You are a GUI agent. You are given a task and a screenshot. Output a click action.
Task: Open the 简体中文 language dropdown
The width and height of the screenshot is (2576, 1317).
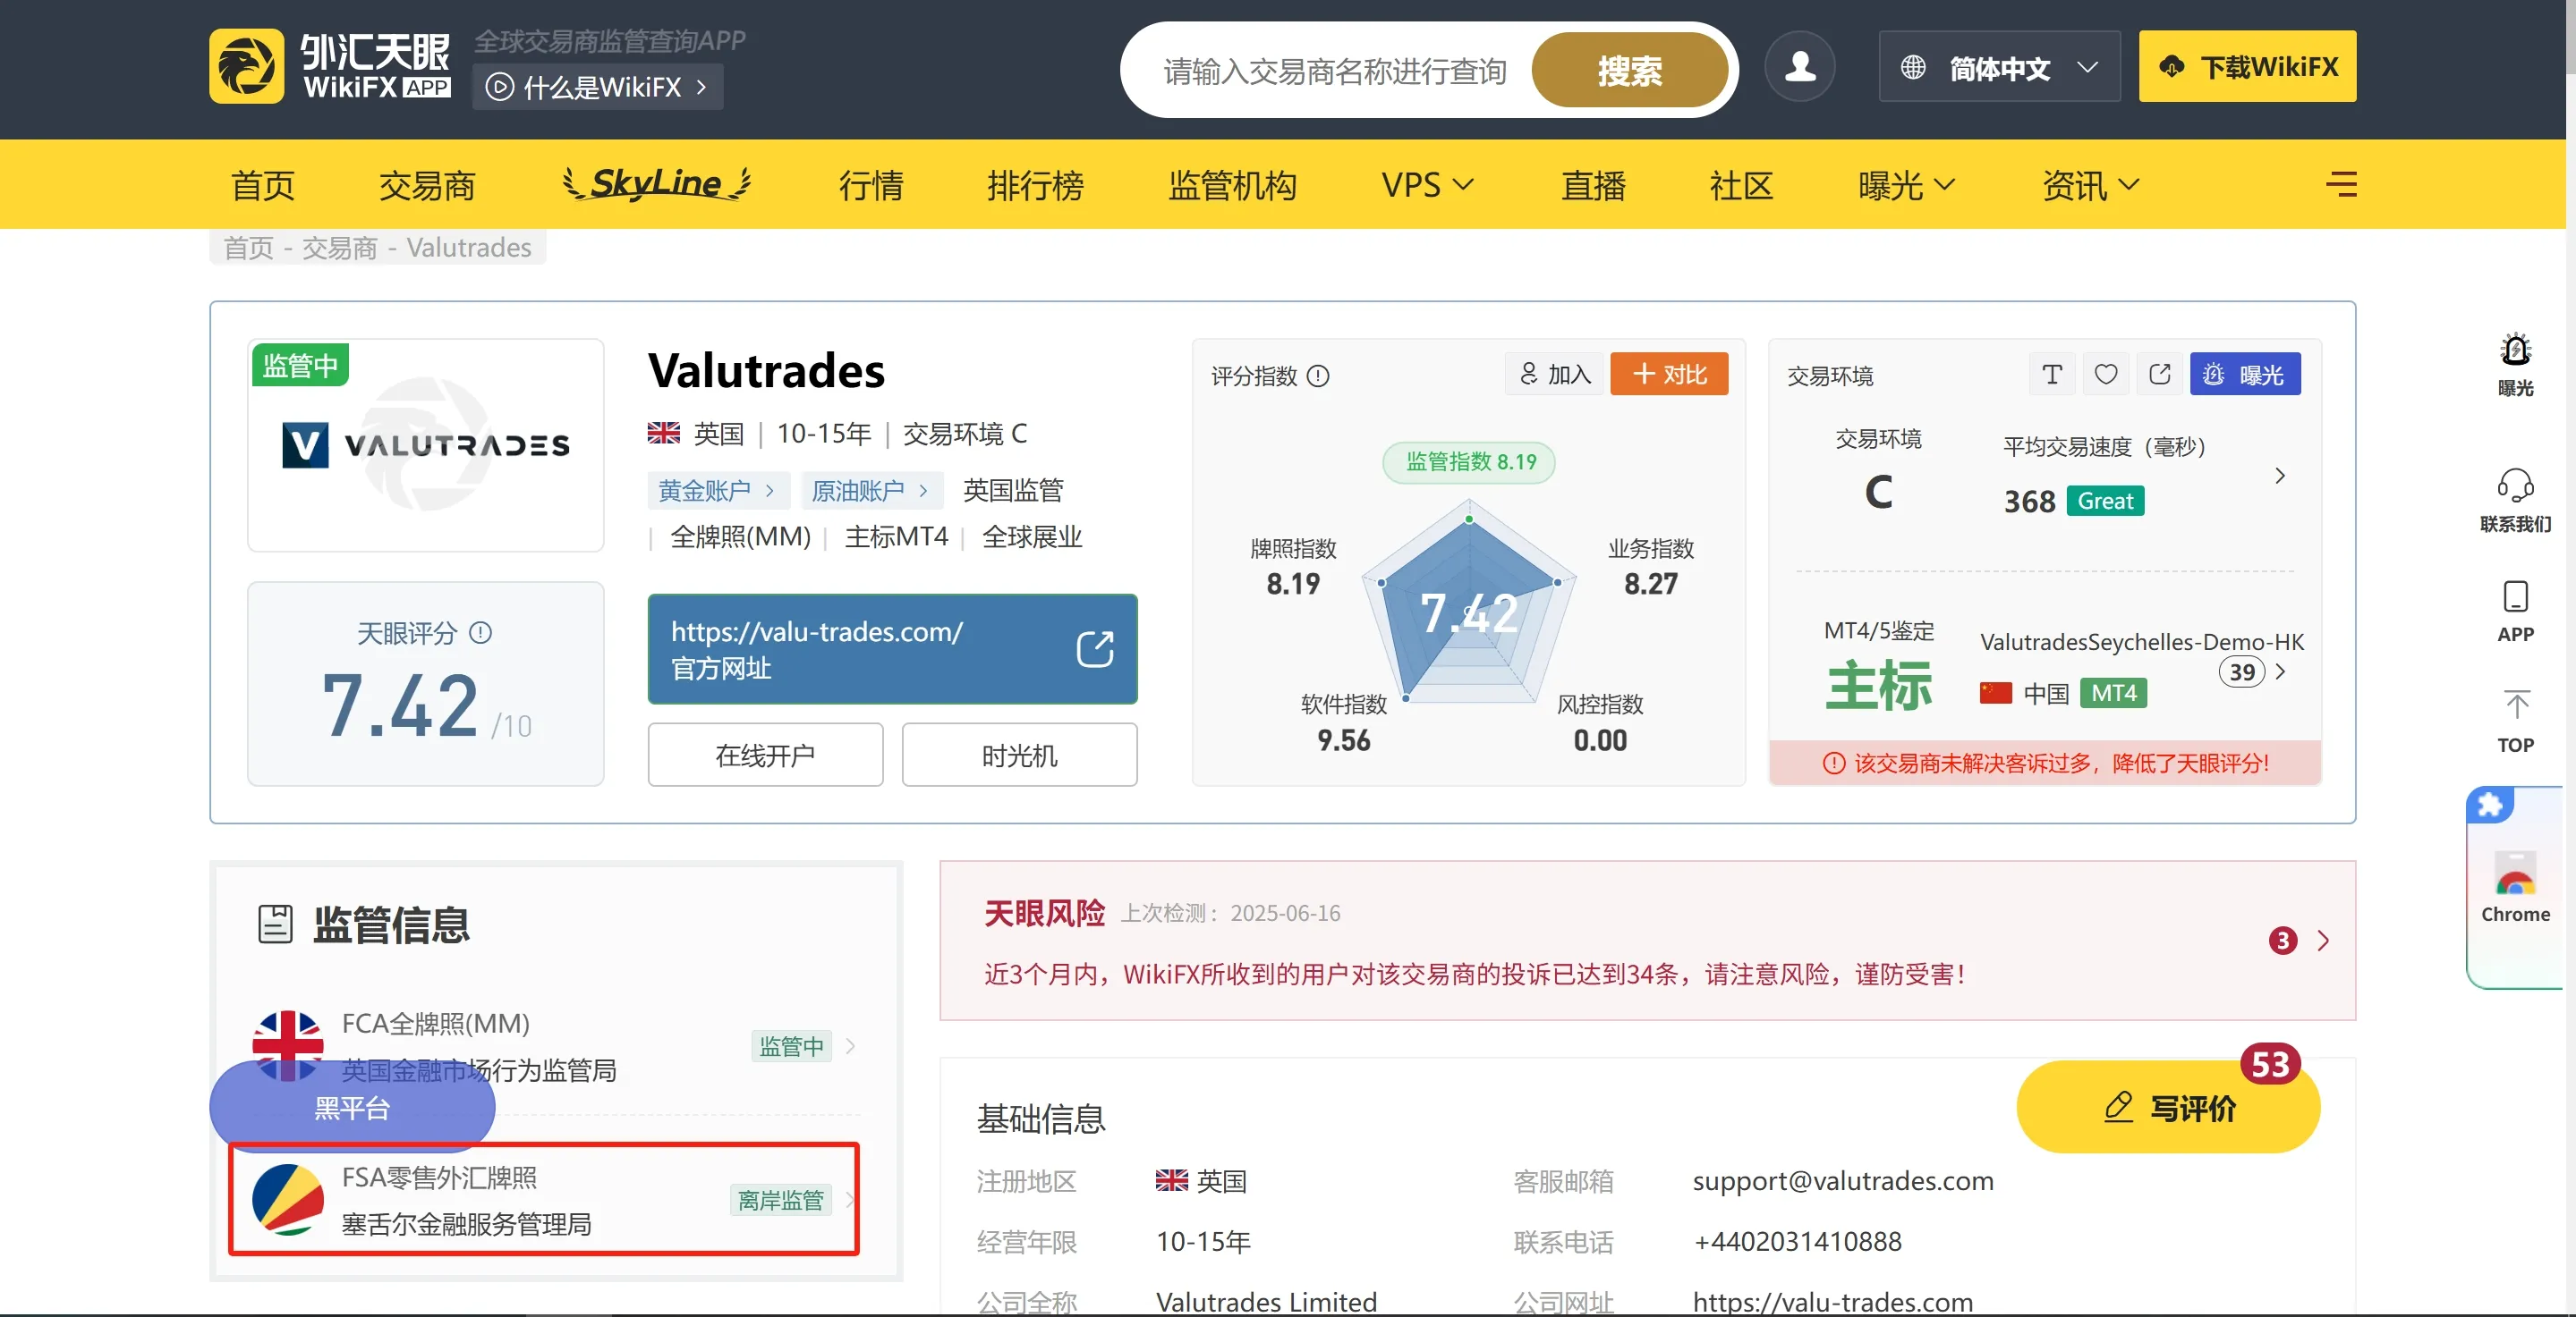(1999, 67)
